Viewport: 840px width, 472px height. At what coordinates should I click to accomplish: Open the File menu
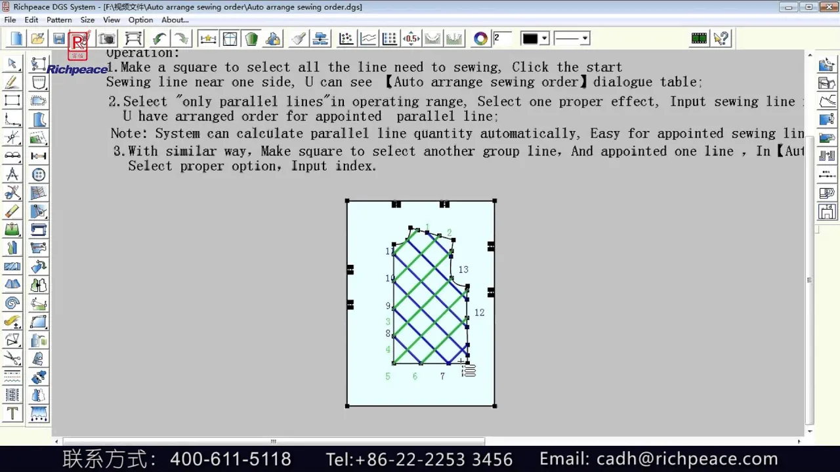coord(10,20)
